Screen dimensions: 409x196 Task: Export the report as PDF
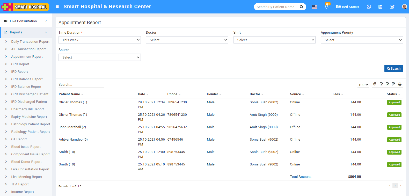coord(393,84)
